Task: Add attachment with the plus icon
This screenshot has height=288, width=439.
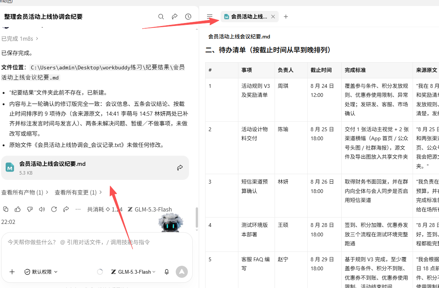Action: (12, 272)
